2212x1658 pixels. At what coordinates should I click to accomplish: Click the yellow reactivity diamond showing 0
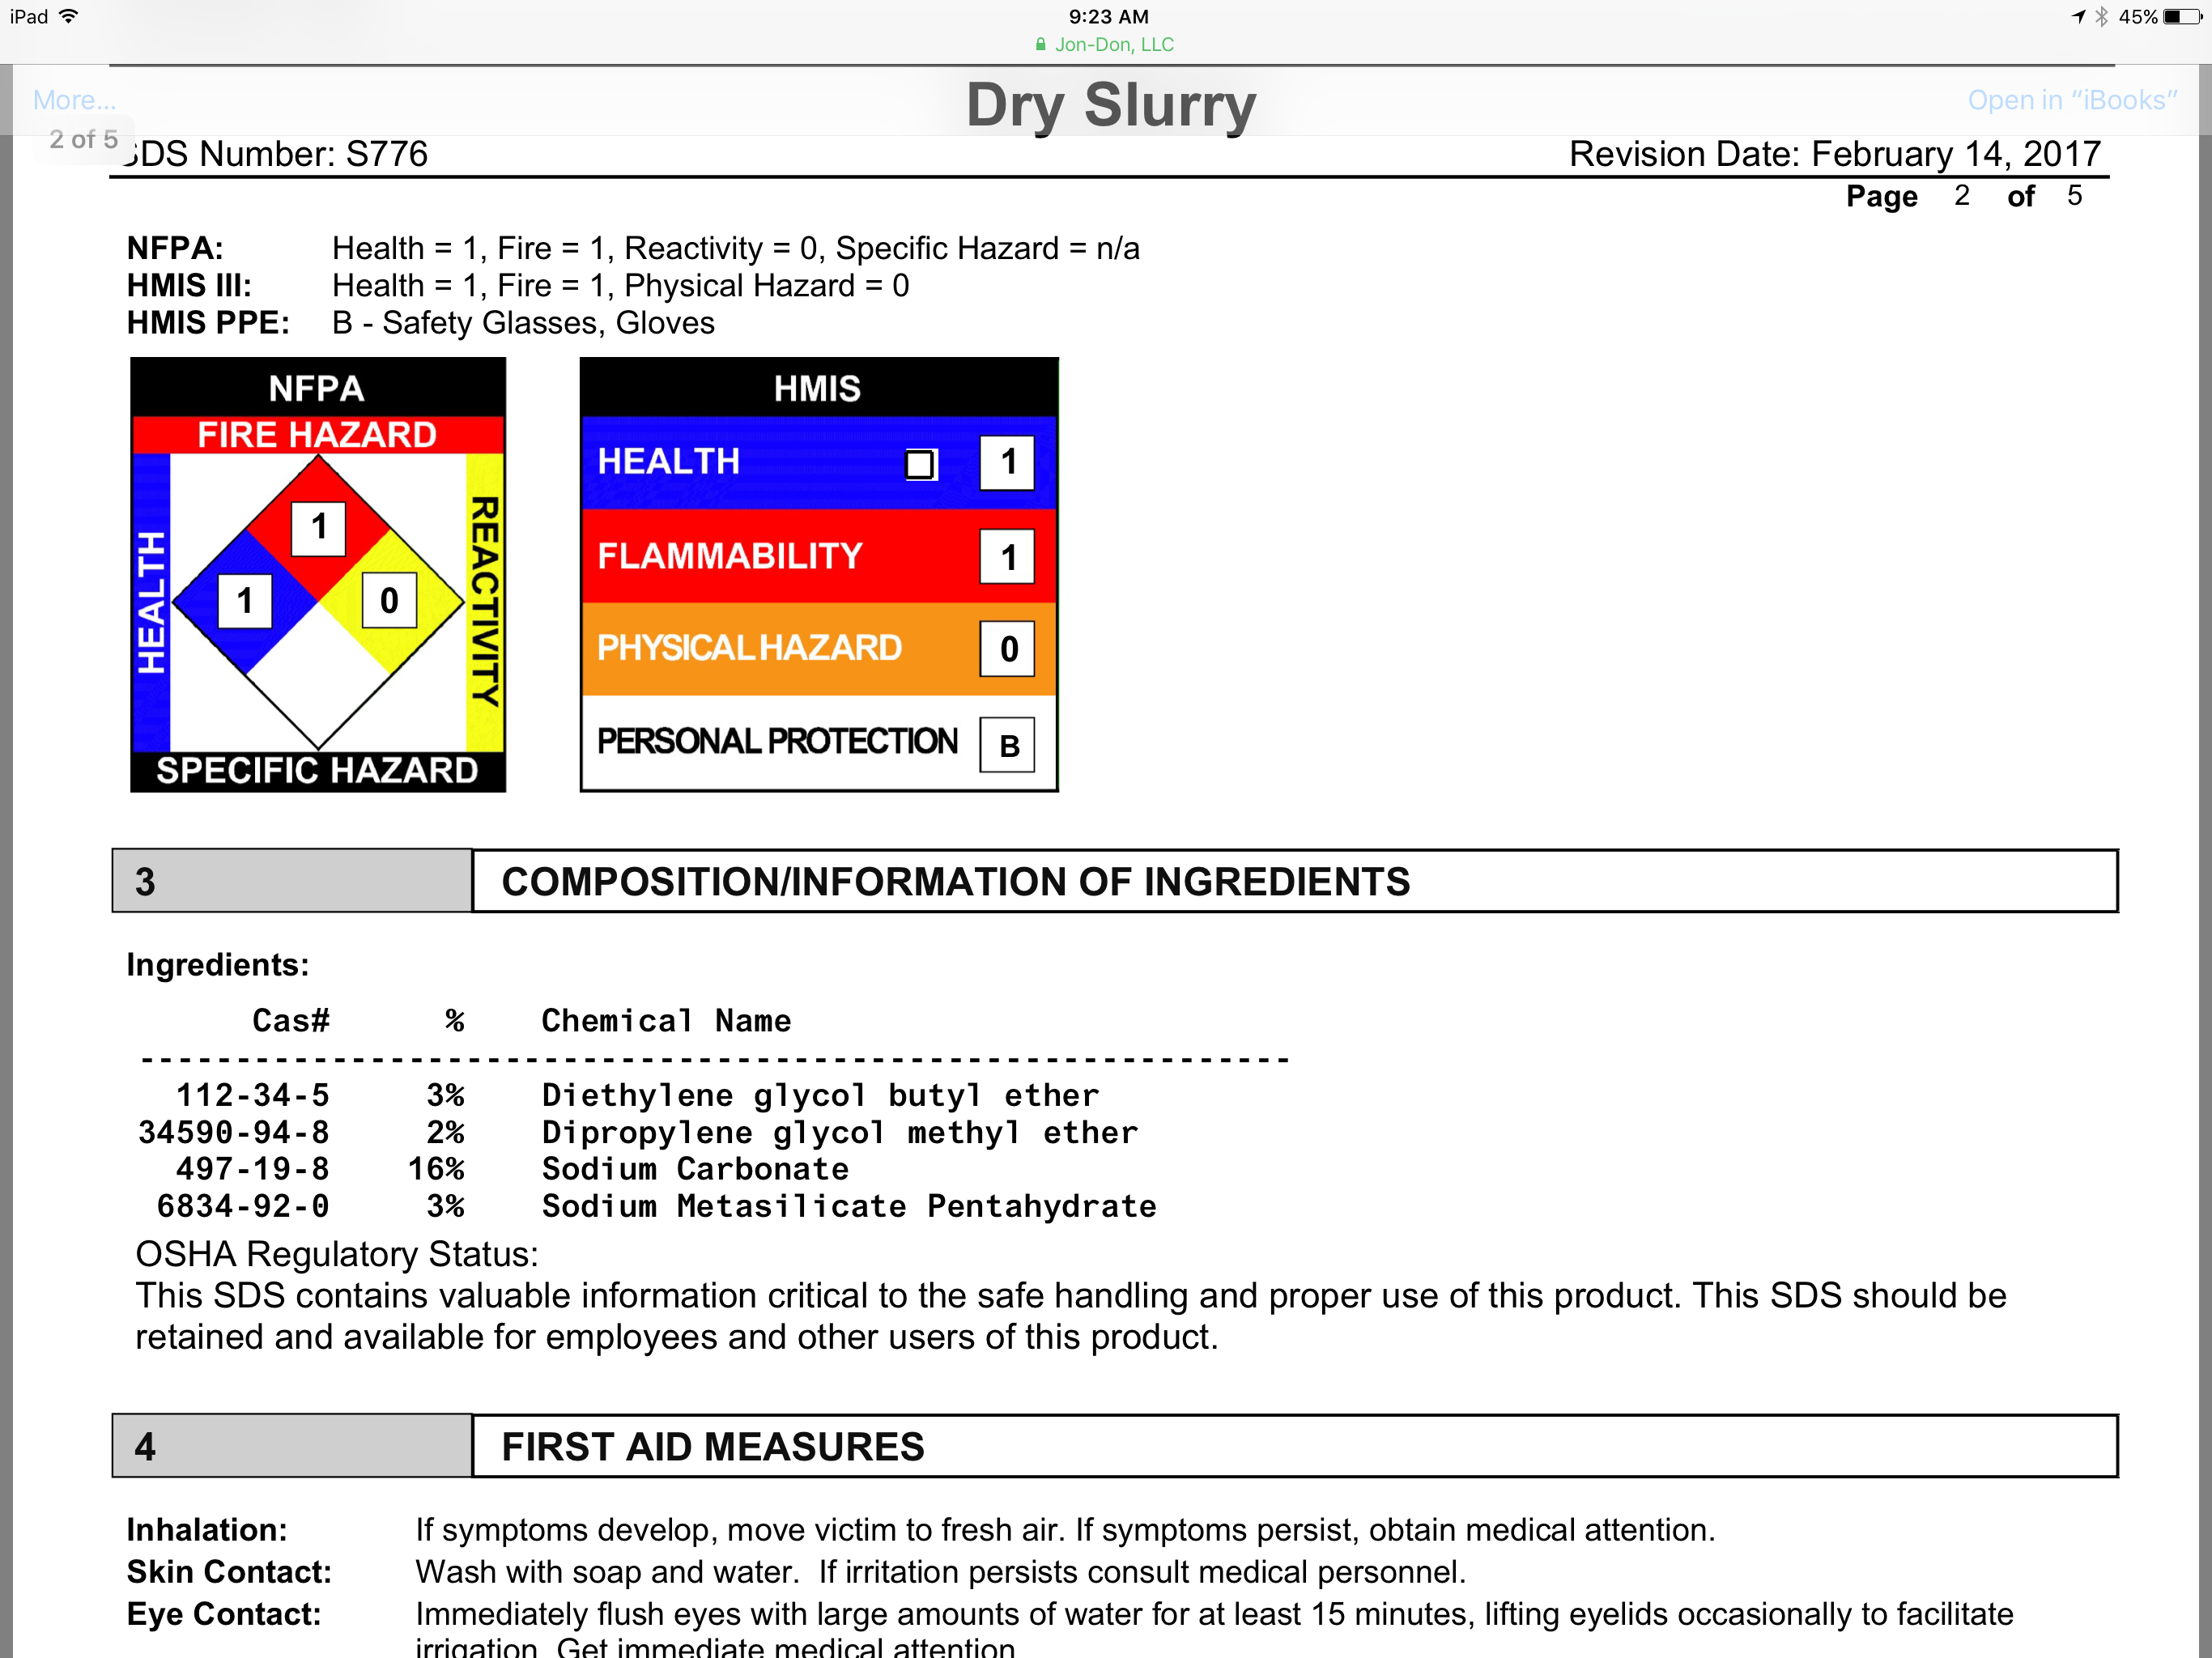pyautogui.click(x=390, y=600)
